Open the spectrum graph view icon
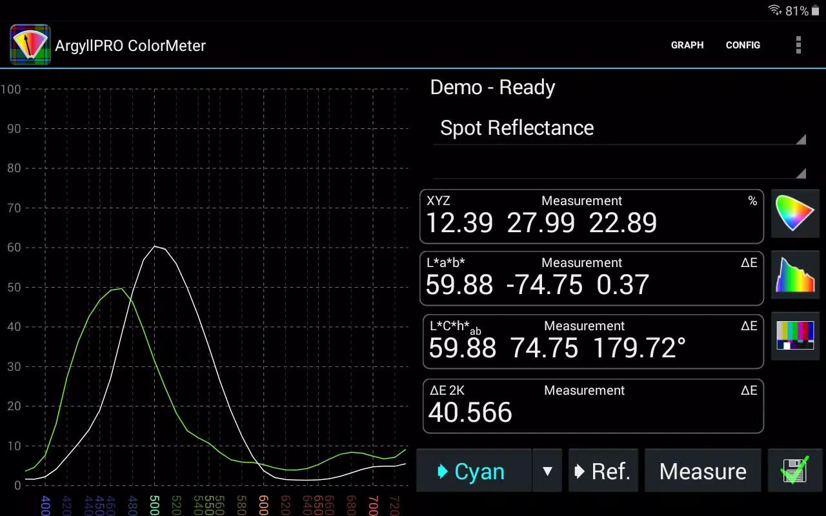Screen dimensions: 826x516 [795, 275]
